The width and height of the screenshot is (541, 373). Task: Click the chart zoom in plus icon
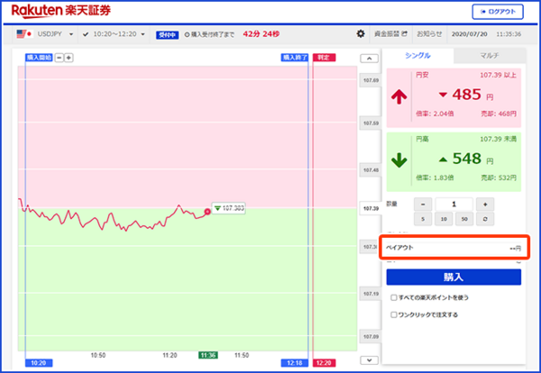(x=69, y=58)
